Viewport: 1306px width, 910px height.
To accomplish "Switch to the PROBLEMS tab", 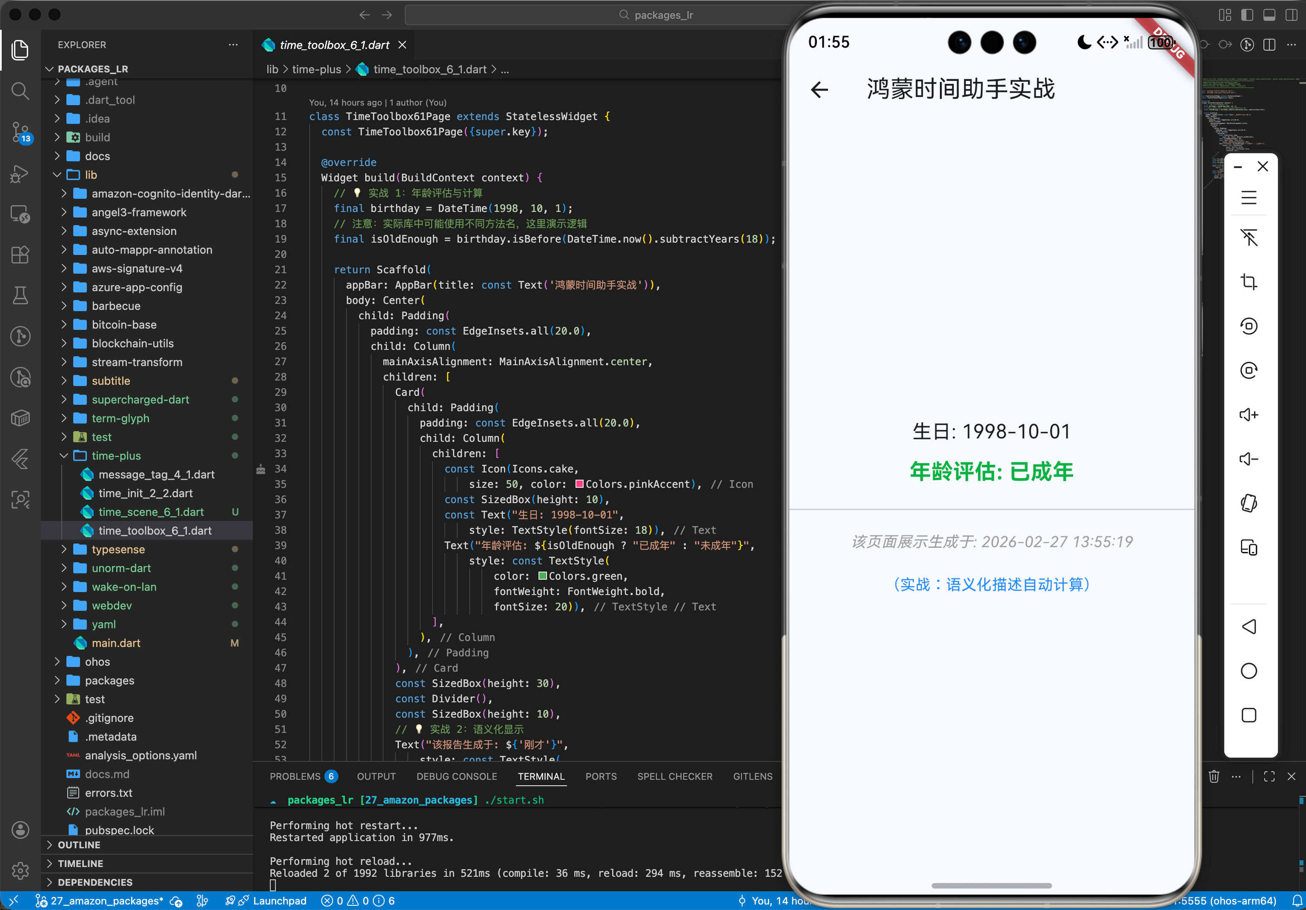I will (x=295, y=776).
